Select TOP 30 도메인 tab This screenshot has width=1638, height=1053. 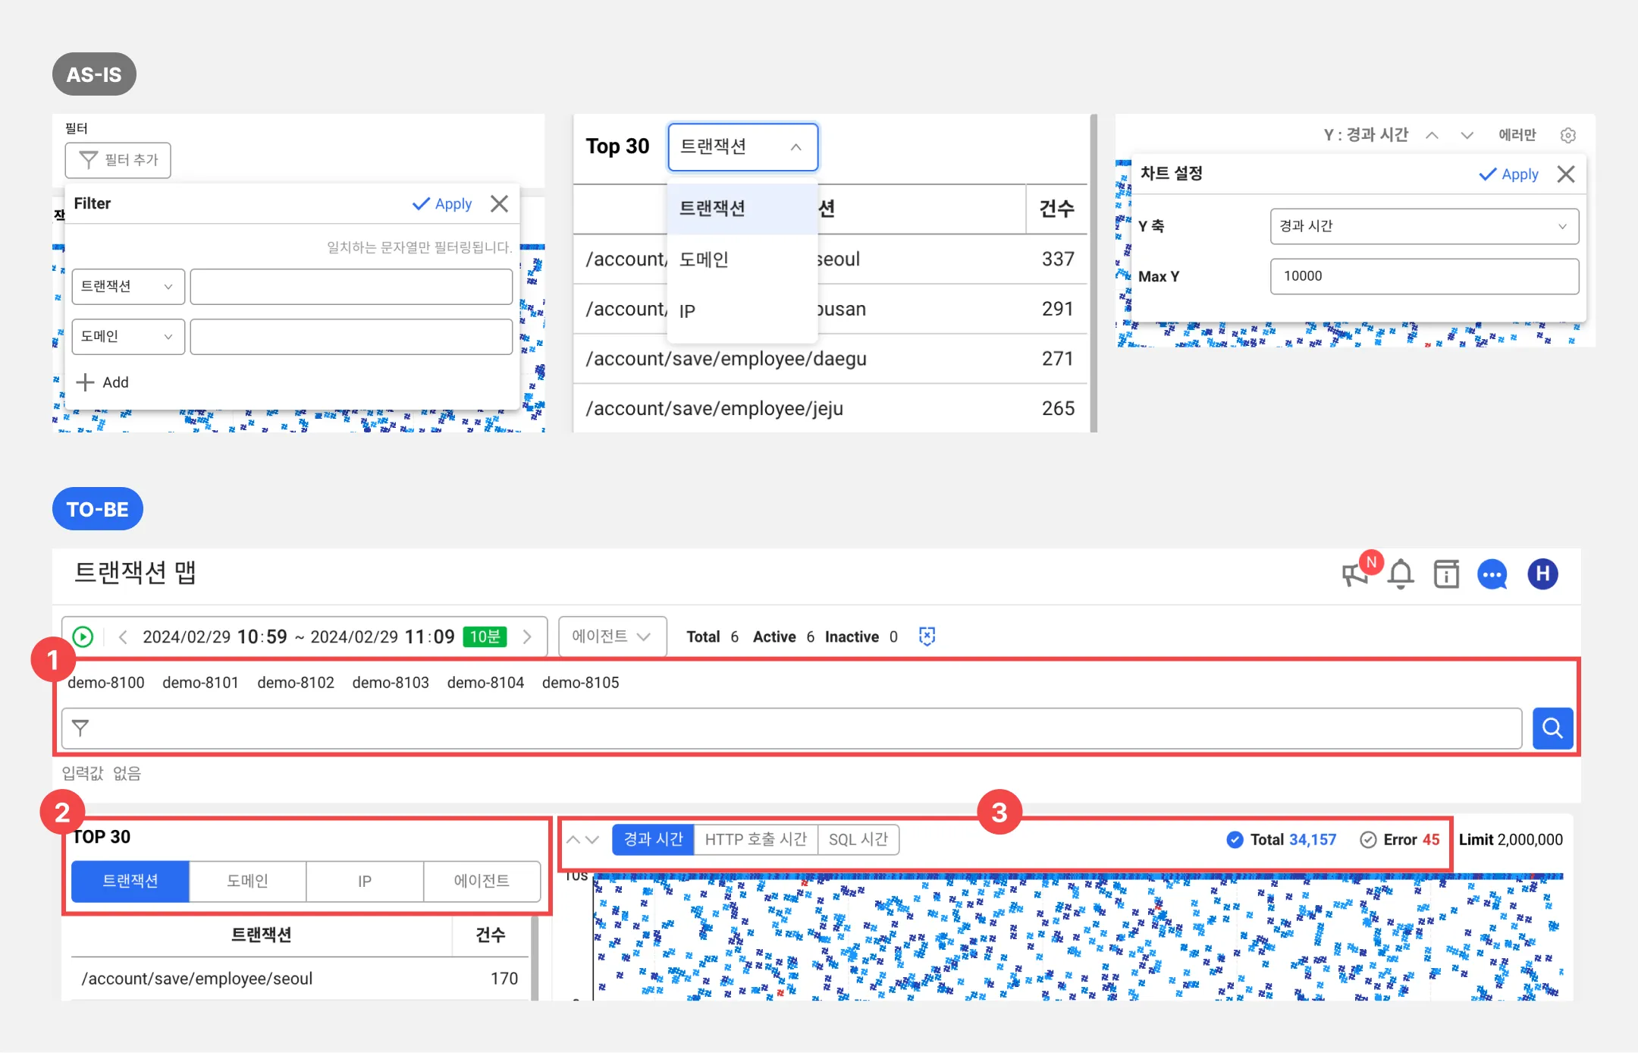point(247,882)
